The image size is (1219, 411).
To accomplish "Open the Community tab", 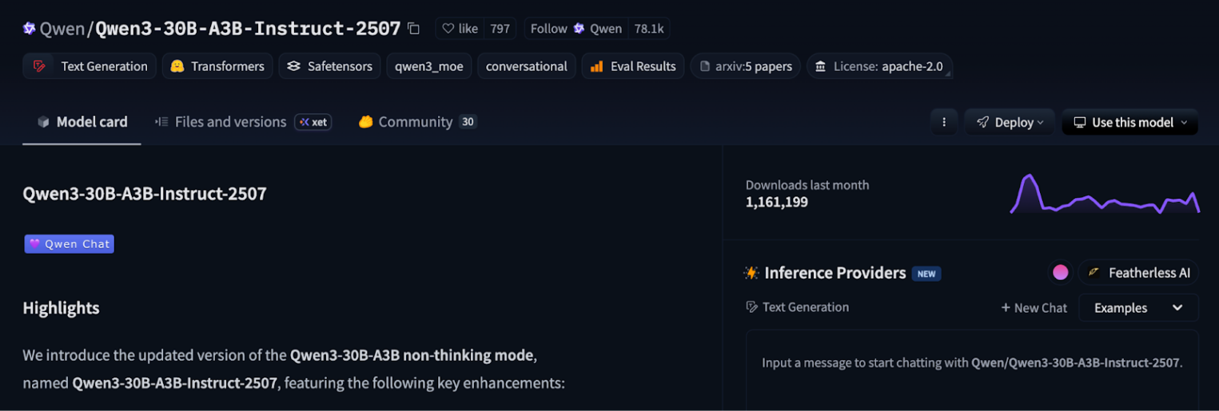I will (x=415, y=122).
